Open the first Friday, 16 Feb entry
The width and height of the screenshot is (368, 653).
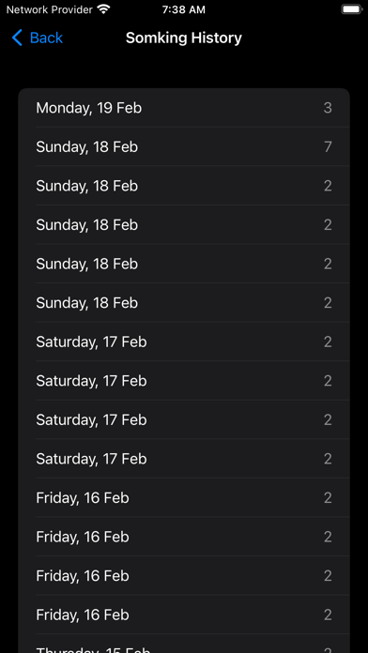coord(184,497)
